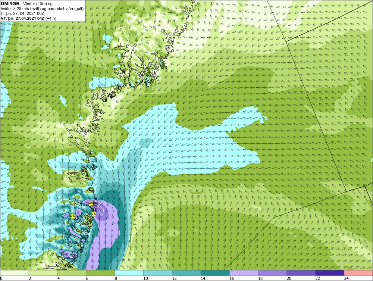This screenshot has width=373, height=281.
Task: Click the teal 12–14 legend swatch
Action: (186, 273)
